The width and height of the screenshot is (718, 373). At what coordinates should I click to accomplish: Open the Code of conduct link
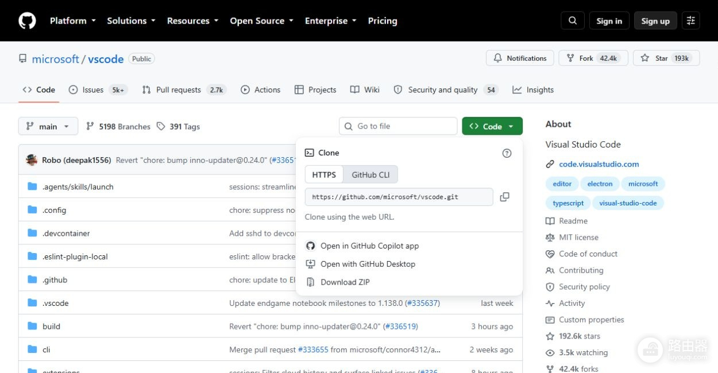[588, 254]
